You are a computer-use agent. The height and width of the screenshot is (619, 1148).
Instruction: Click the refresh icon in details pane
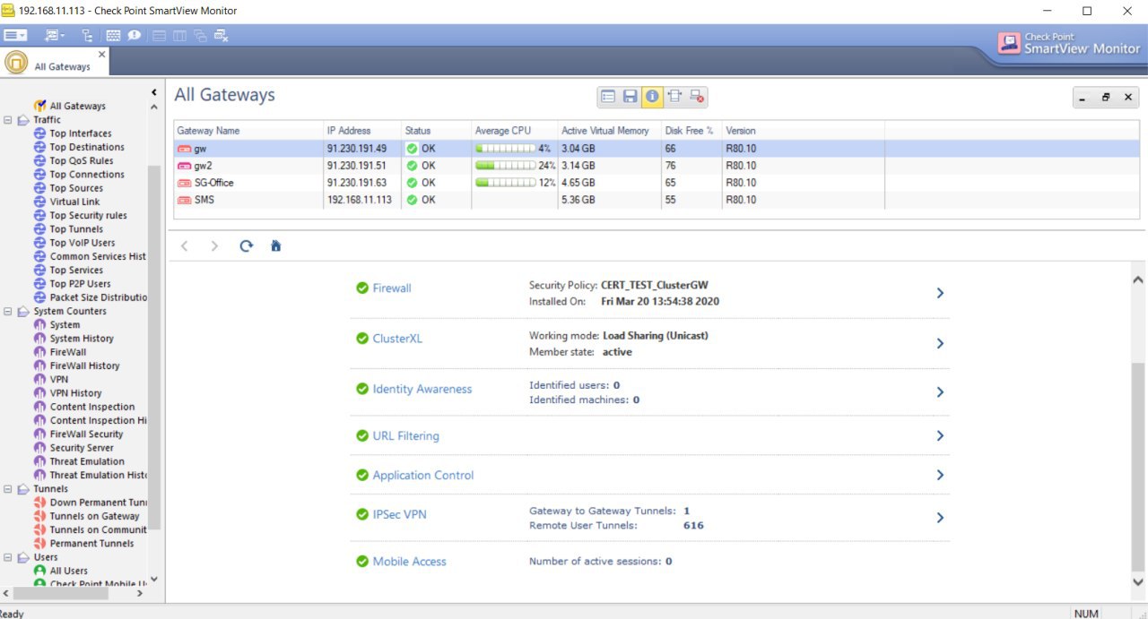click(x=247, y=245)
